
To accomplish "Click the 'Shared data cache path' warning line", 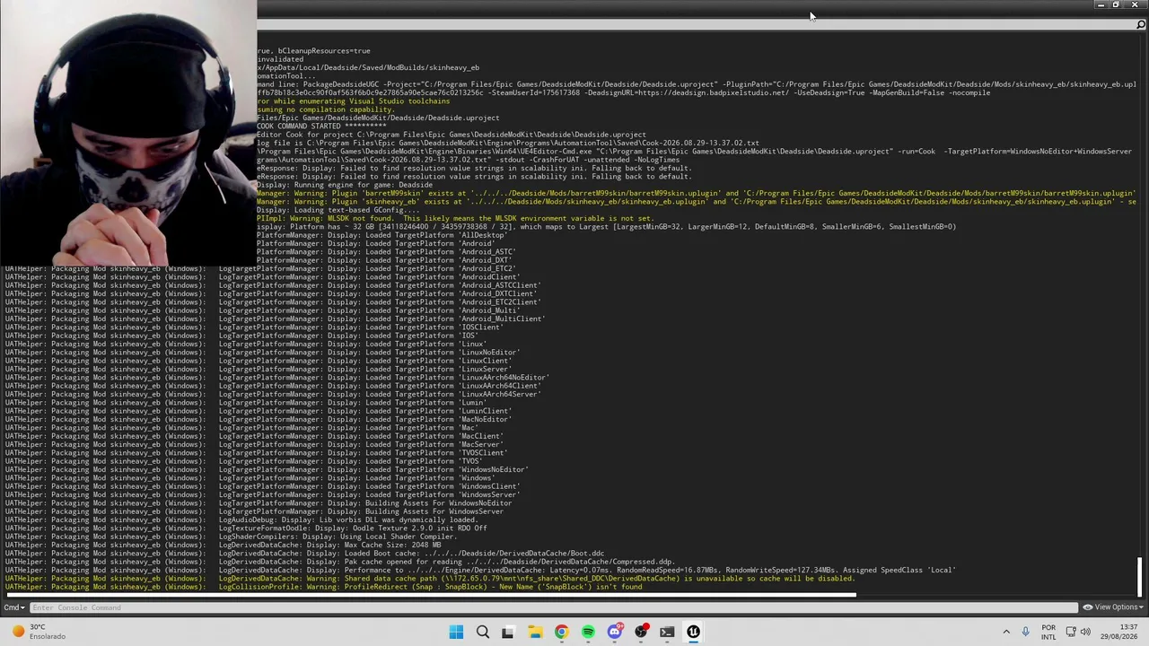I will 430,579.
